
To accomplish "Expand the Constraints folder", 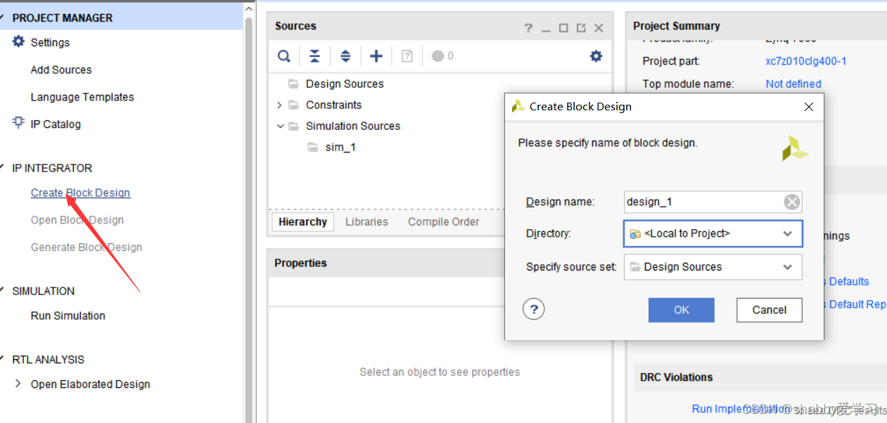I will coord(279,105).
